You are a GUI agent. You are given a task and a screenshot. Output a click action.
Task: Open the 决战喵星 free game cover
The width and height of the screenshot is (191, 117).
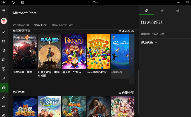click(x=25, y=106)
